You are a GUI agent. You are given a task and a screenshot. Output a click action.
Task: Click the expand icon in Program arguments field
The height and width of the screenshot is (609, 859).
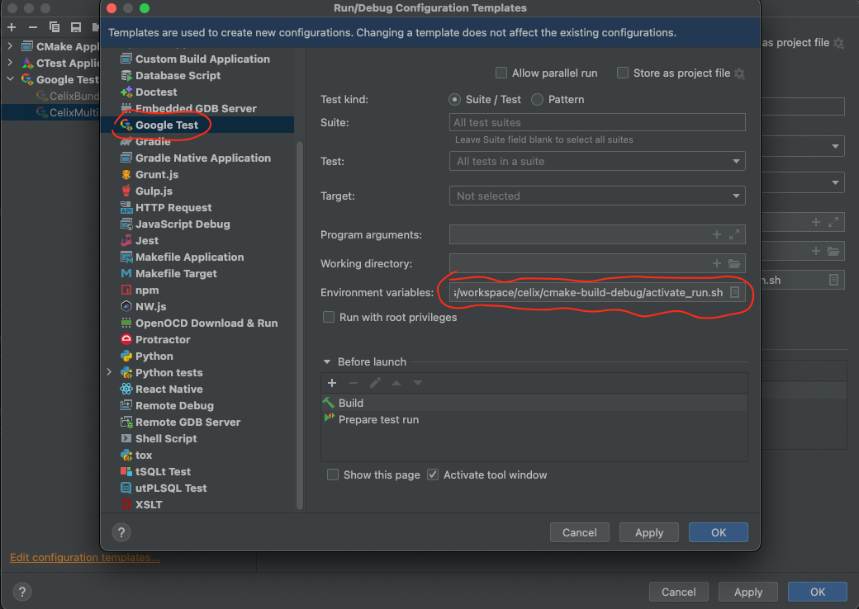point(735,235)
